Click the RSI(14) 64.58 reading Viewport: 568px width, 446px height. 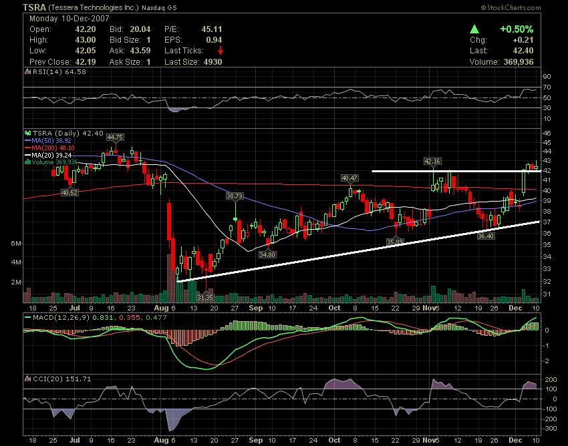click(59, 71)
